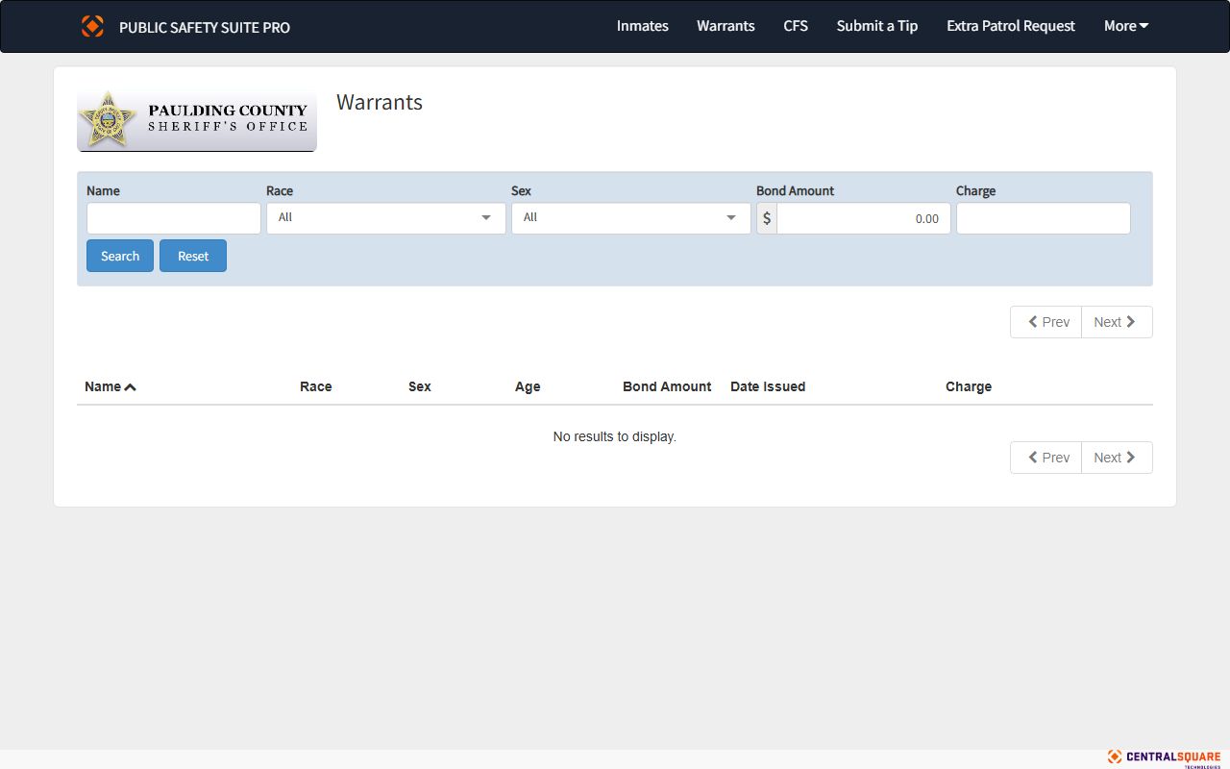Click the Reset button
The width and height of the screenshot is (1230, 769).
(x=193, y=256)
